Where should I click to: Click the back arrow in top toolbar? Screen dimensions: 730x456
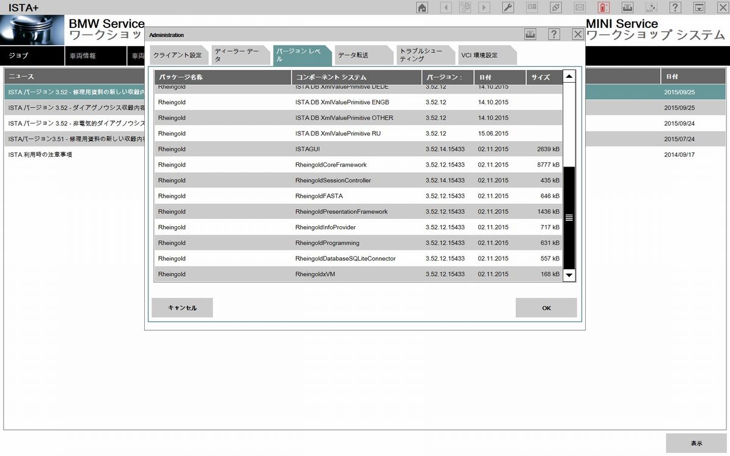446,7
